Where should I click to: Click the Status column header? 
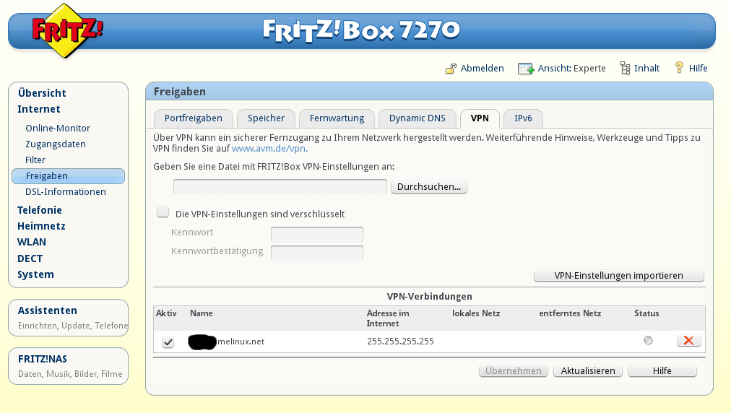646,313
